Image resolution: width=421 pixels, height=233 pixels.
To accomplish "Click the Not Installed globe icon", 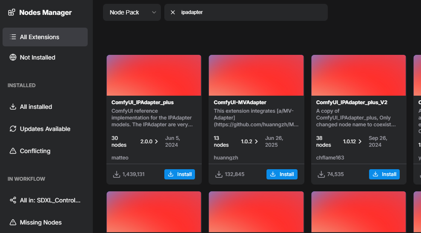I will tap(13, 57).
